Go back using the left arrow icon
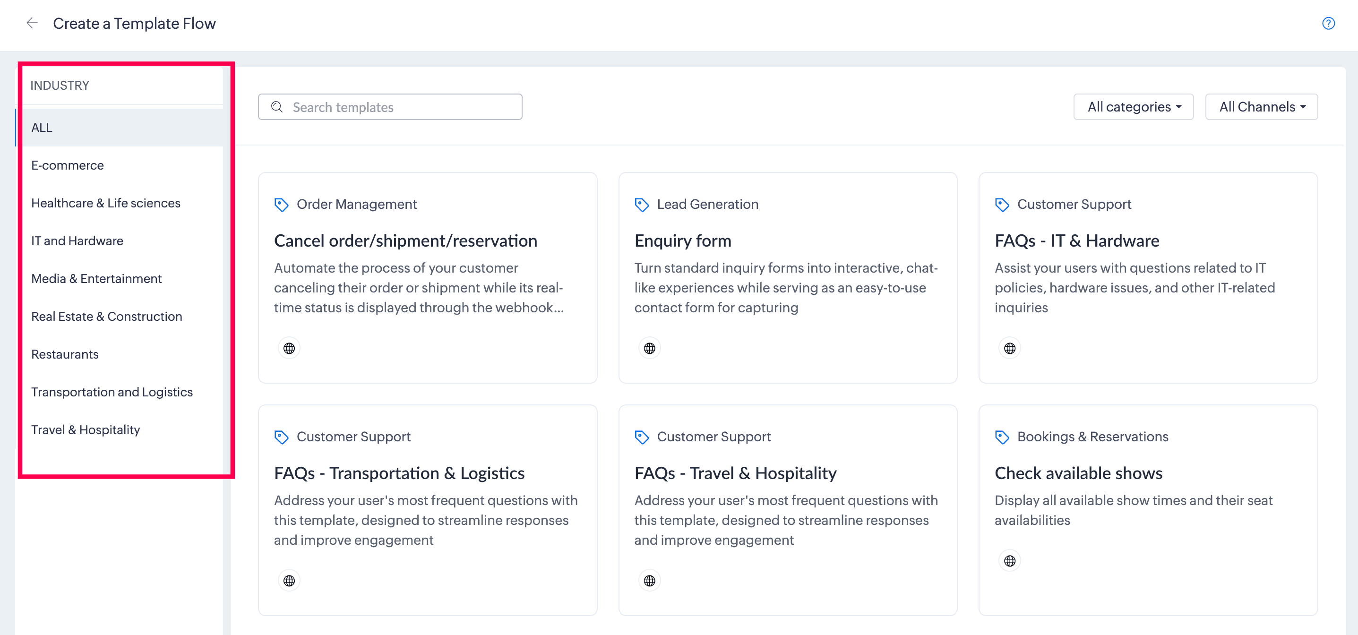Screen dimensions: 1358x635 (32, 23)
